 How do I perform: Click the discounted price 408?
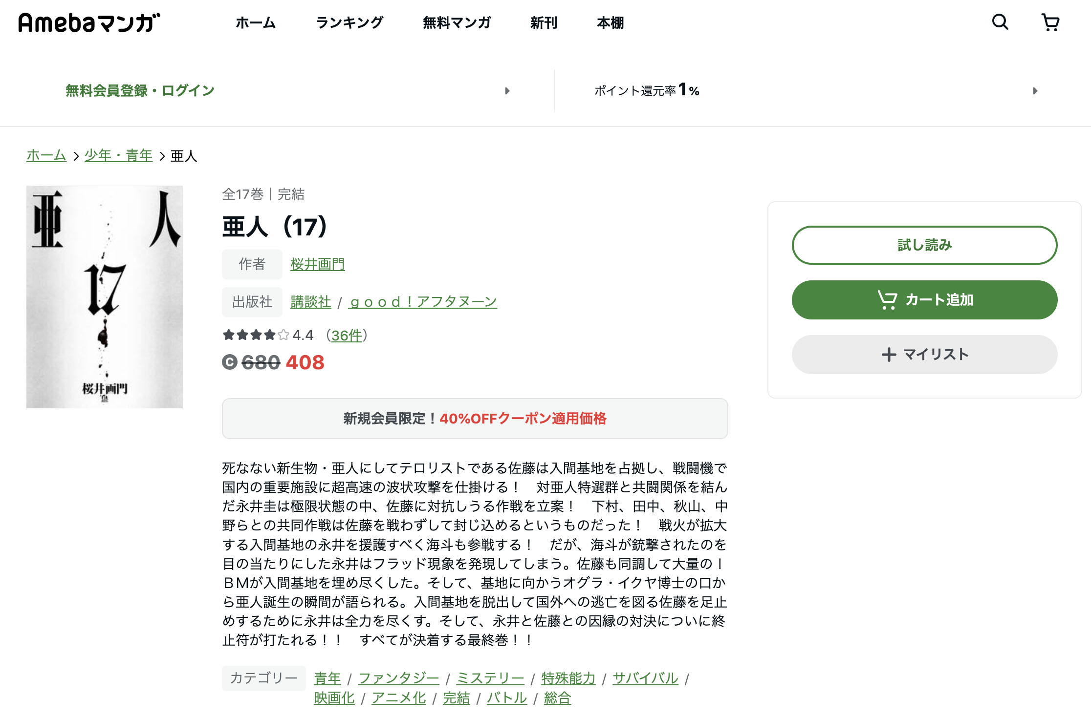(x=305, y=362)
